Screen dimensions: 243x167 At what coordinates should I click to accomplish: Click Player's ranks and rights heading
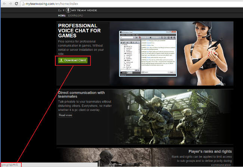pos(210,151)
